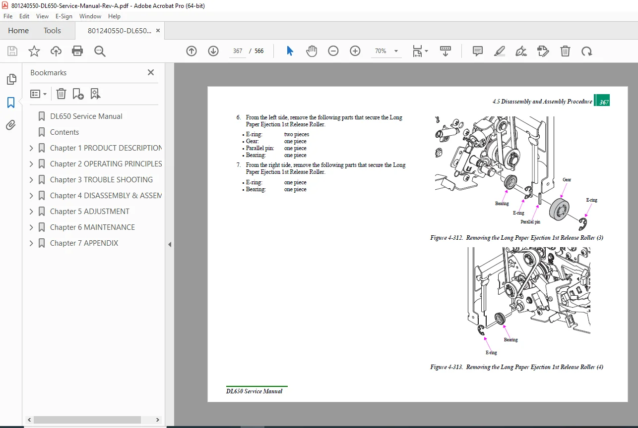This screenshot has width=638, height=428.
Task: Open the E-Sign menu
Action: pyautogui.click(x=64, y=16)
